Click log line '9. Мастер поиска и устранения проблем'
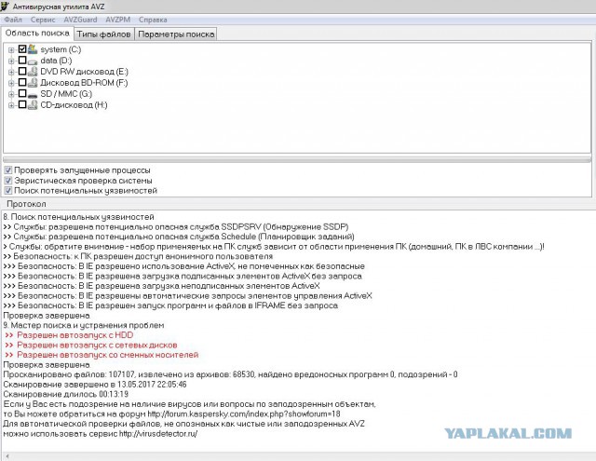 coord(84,325)
